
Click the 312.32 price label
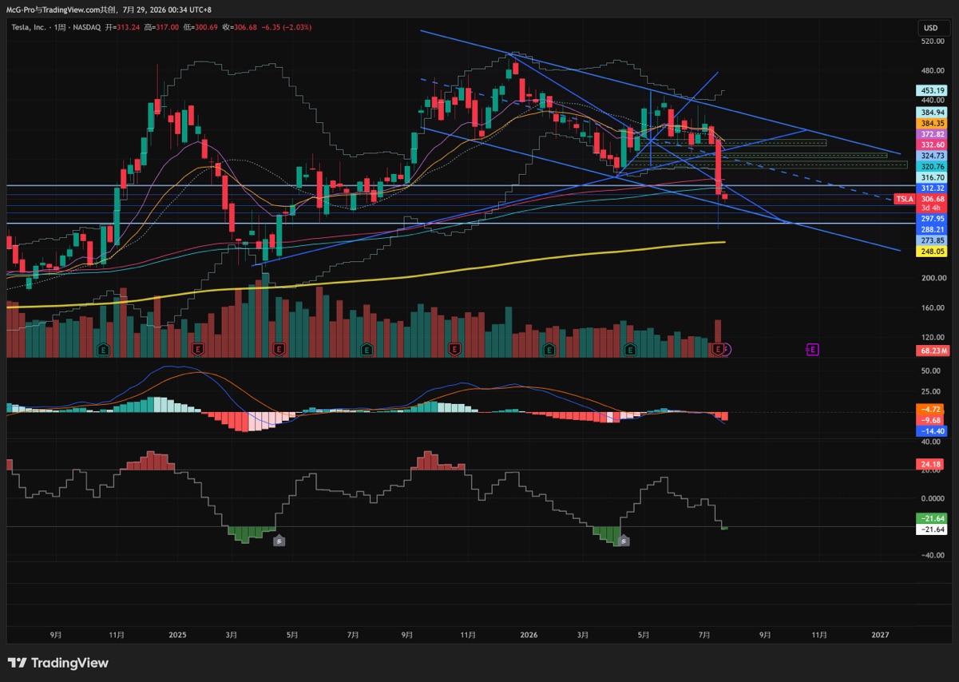tap(932, 188)
